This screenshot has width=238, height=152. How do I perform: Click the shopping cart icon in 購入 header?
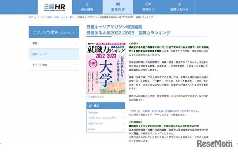[90, 106]
